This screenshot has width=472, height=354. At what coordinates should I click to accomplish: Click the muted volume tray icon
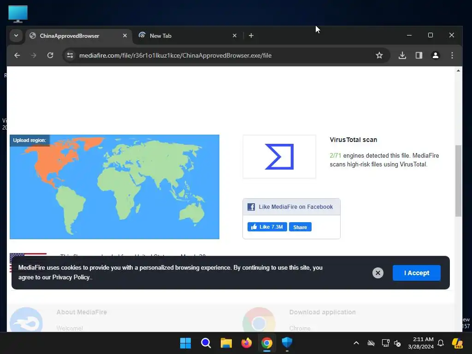tap(397, 343)
